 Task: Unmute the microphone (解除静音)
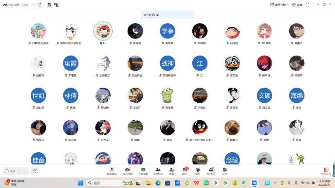tap(112, 171)
